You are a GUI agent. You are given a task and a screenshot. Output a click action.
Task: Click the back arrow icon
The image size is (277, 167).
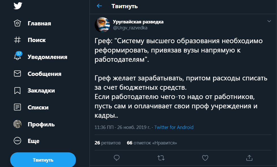[99, 6]
